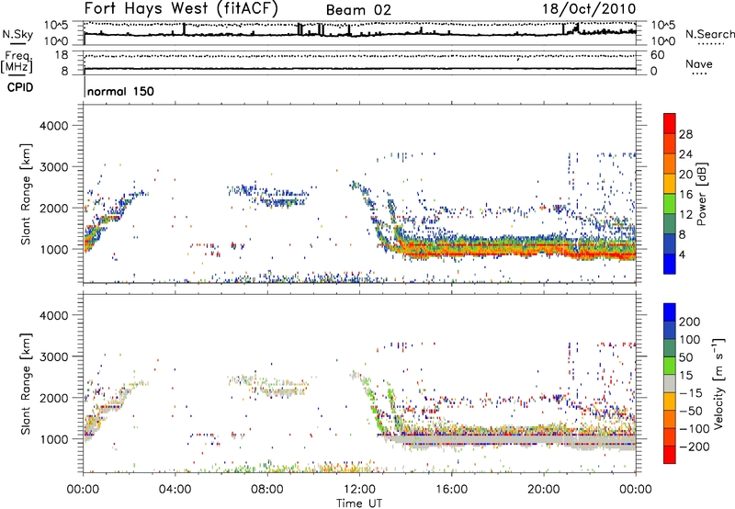Click the 'Time UT' axis label
Screen dimensions: 735x509
click(359, 503)
